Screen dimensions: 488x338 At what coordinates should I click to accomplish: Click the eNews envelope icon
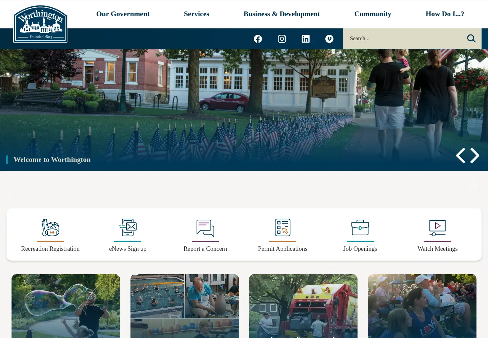click(128, 227)
